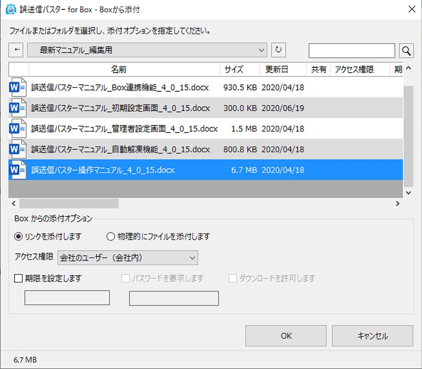Click the scroll up arrow of file list
The height and width of the screenshot is (369, 422).
point(408,68)
